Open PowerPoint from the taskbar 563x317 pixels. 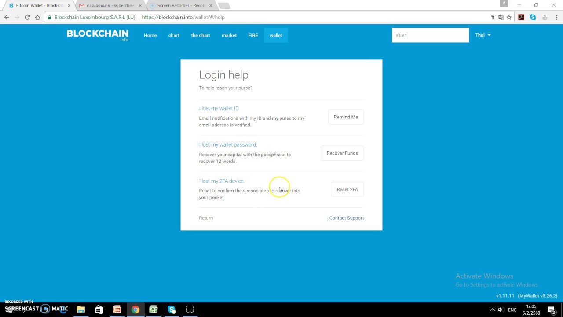pyautogui.click(x=117, y=310)
